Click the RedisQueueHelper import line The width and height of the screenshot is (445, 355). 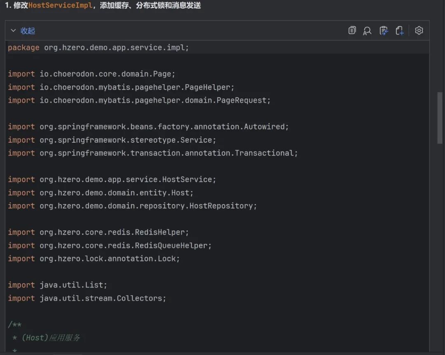point(110,246)
